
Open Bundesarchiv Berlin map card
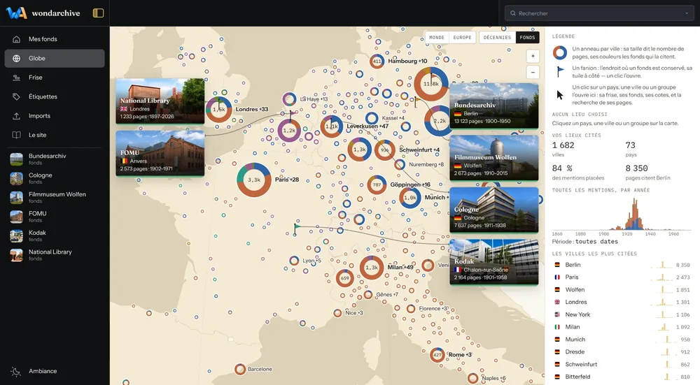point(493,106)
